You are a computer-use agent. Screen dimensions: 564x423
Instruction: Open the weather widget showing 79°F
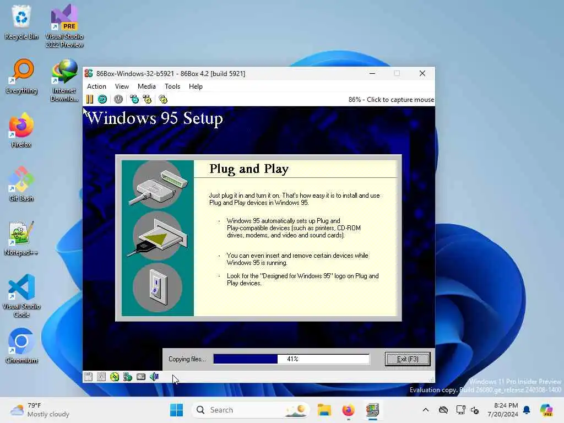pos(40,410)
